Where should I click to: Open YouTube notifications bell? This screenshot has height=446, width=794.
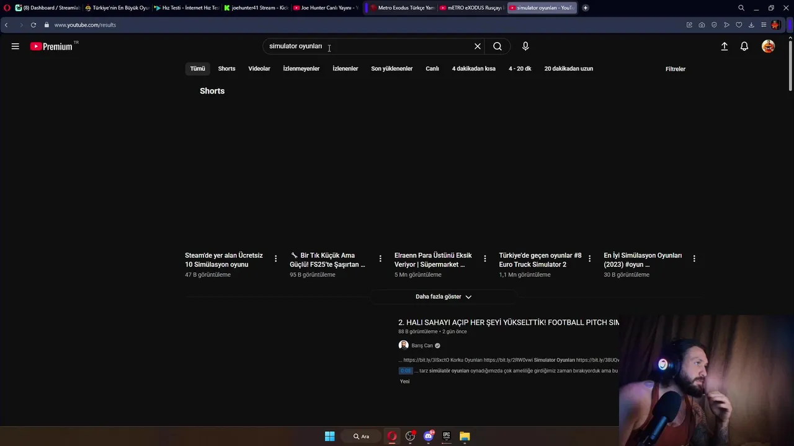point(744,46)
